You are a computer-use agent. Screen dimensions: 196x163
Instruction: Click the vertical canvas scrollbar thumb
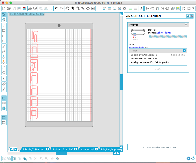(121, 82)
